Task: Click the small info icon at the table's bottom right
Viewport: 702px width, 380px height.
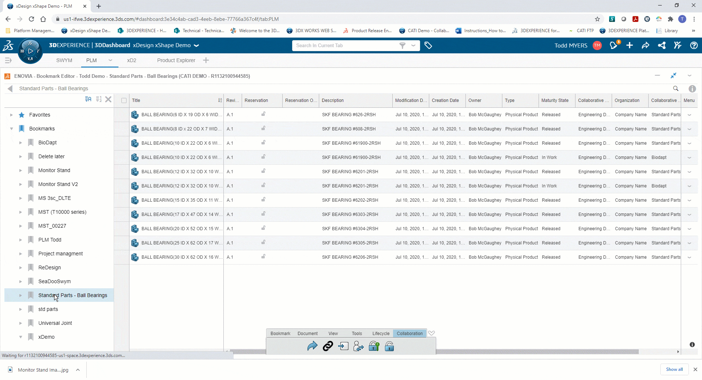Action: pos(692,345)
